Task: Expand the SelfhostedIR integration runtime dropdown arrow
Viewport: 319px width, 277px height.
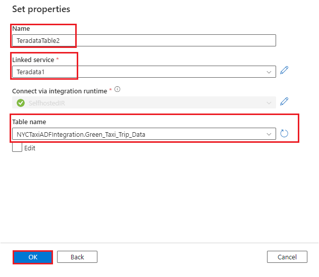Action: pyautogui.click(x=269, y=103)
